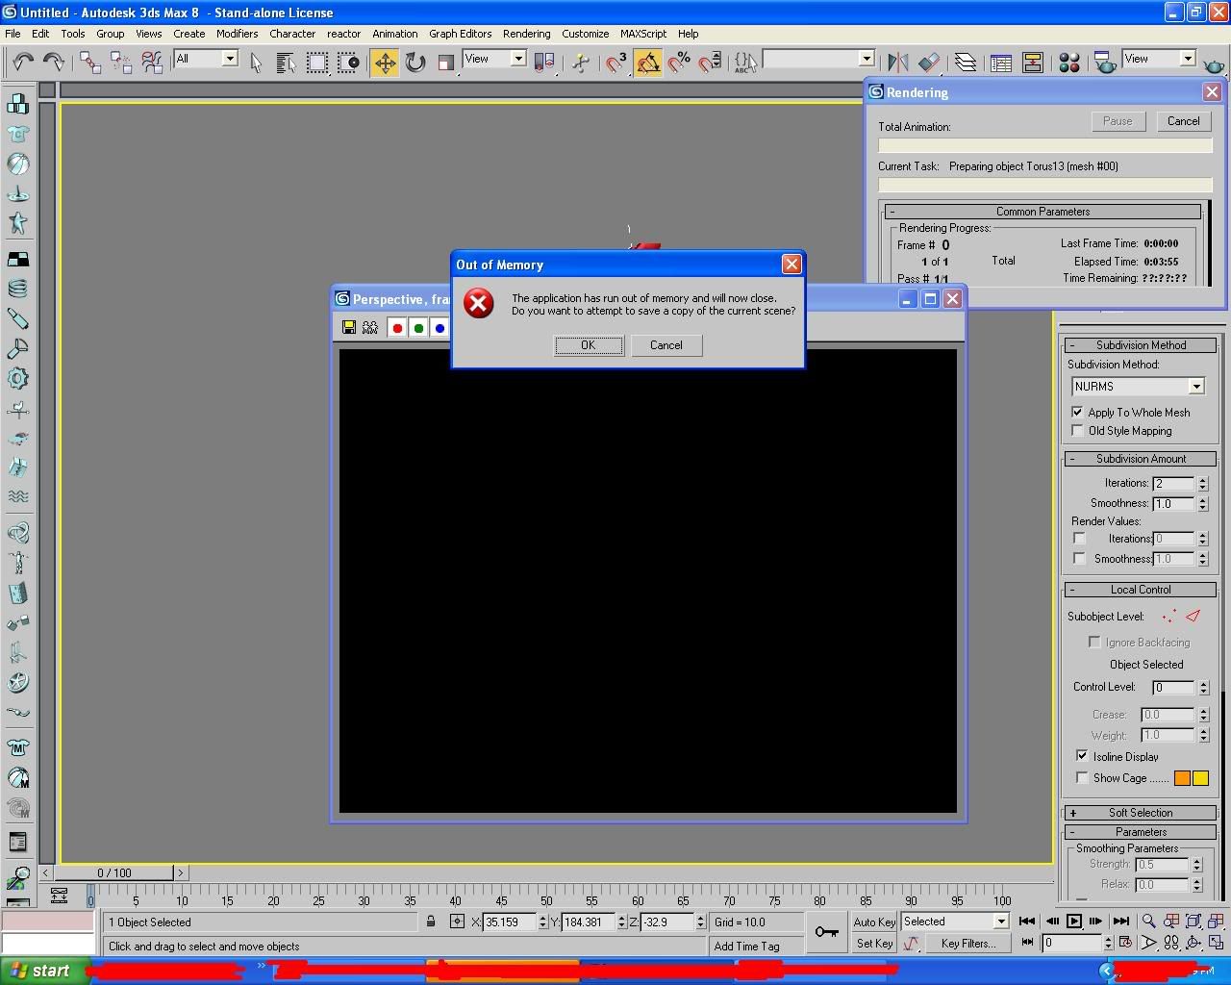Save the bitmap in the render window

tap(349, 328)
